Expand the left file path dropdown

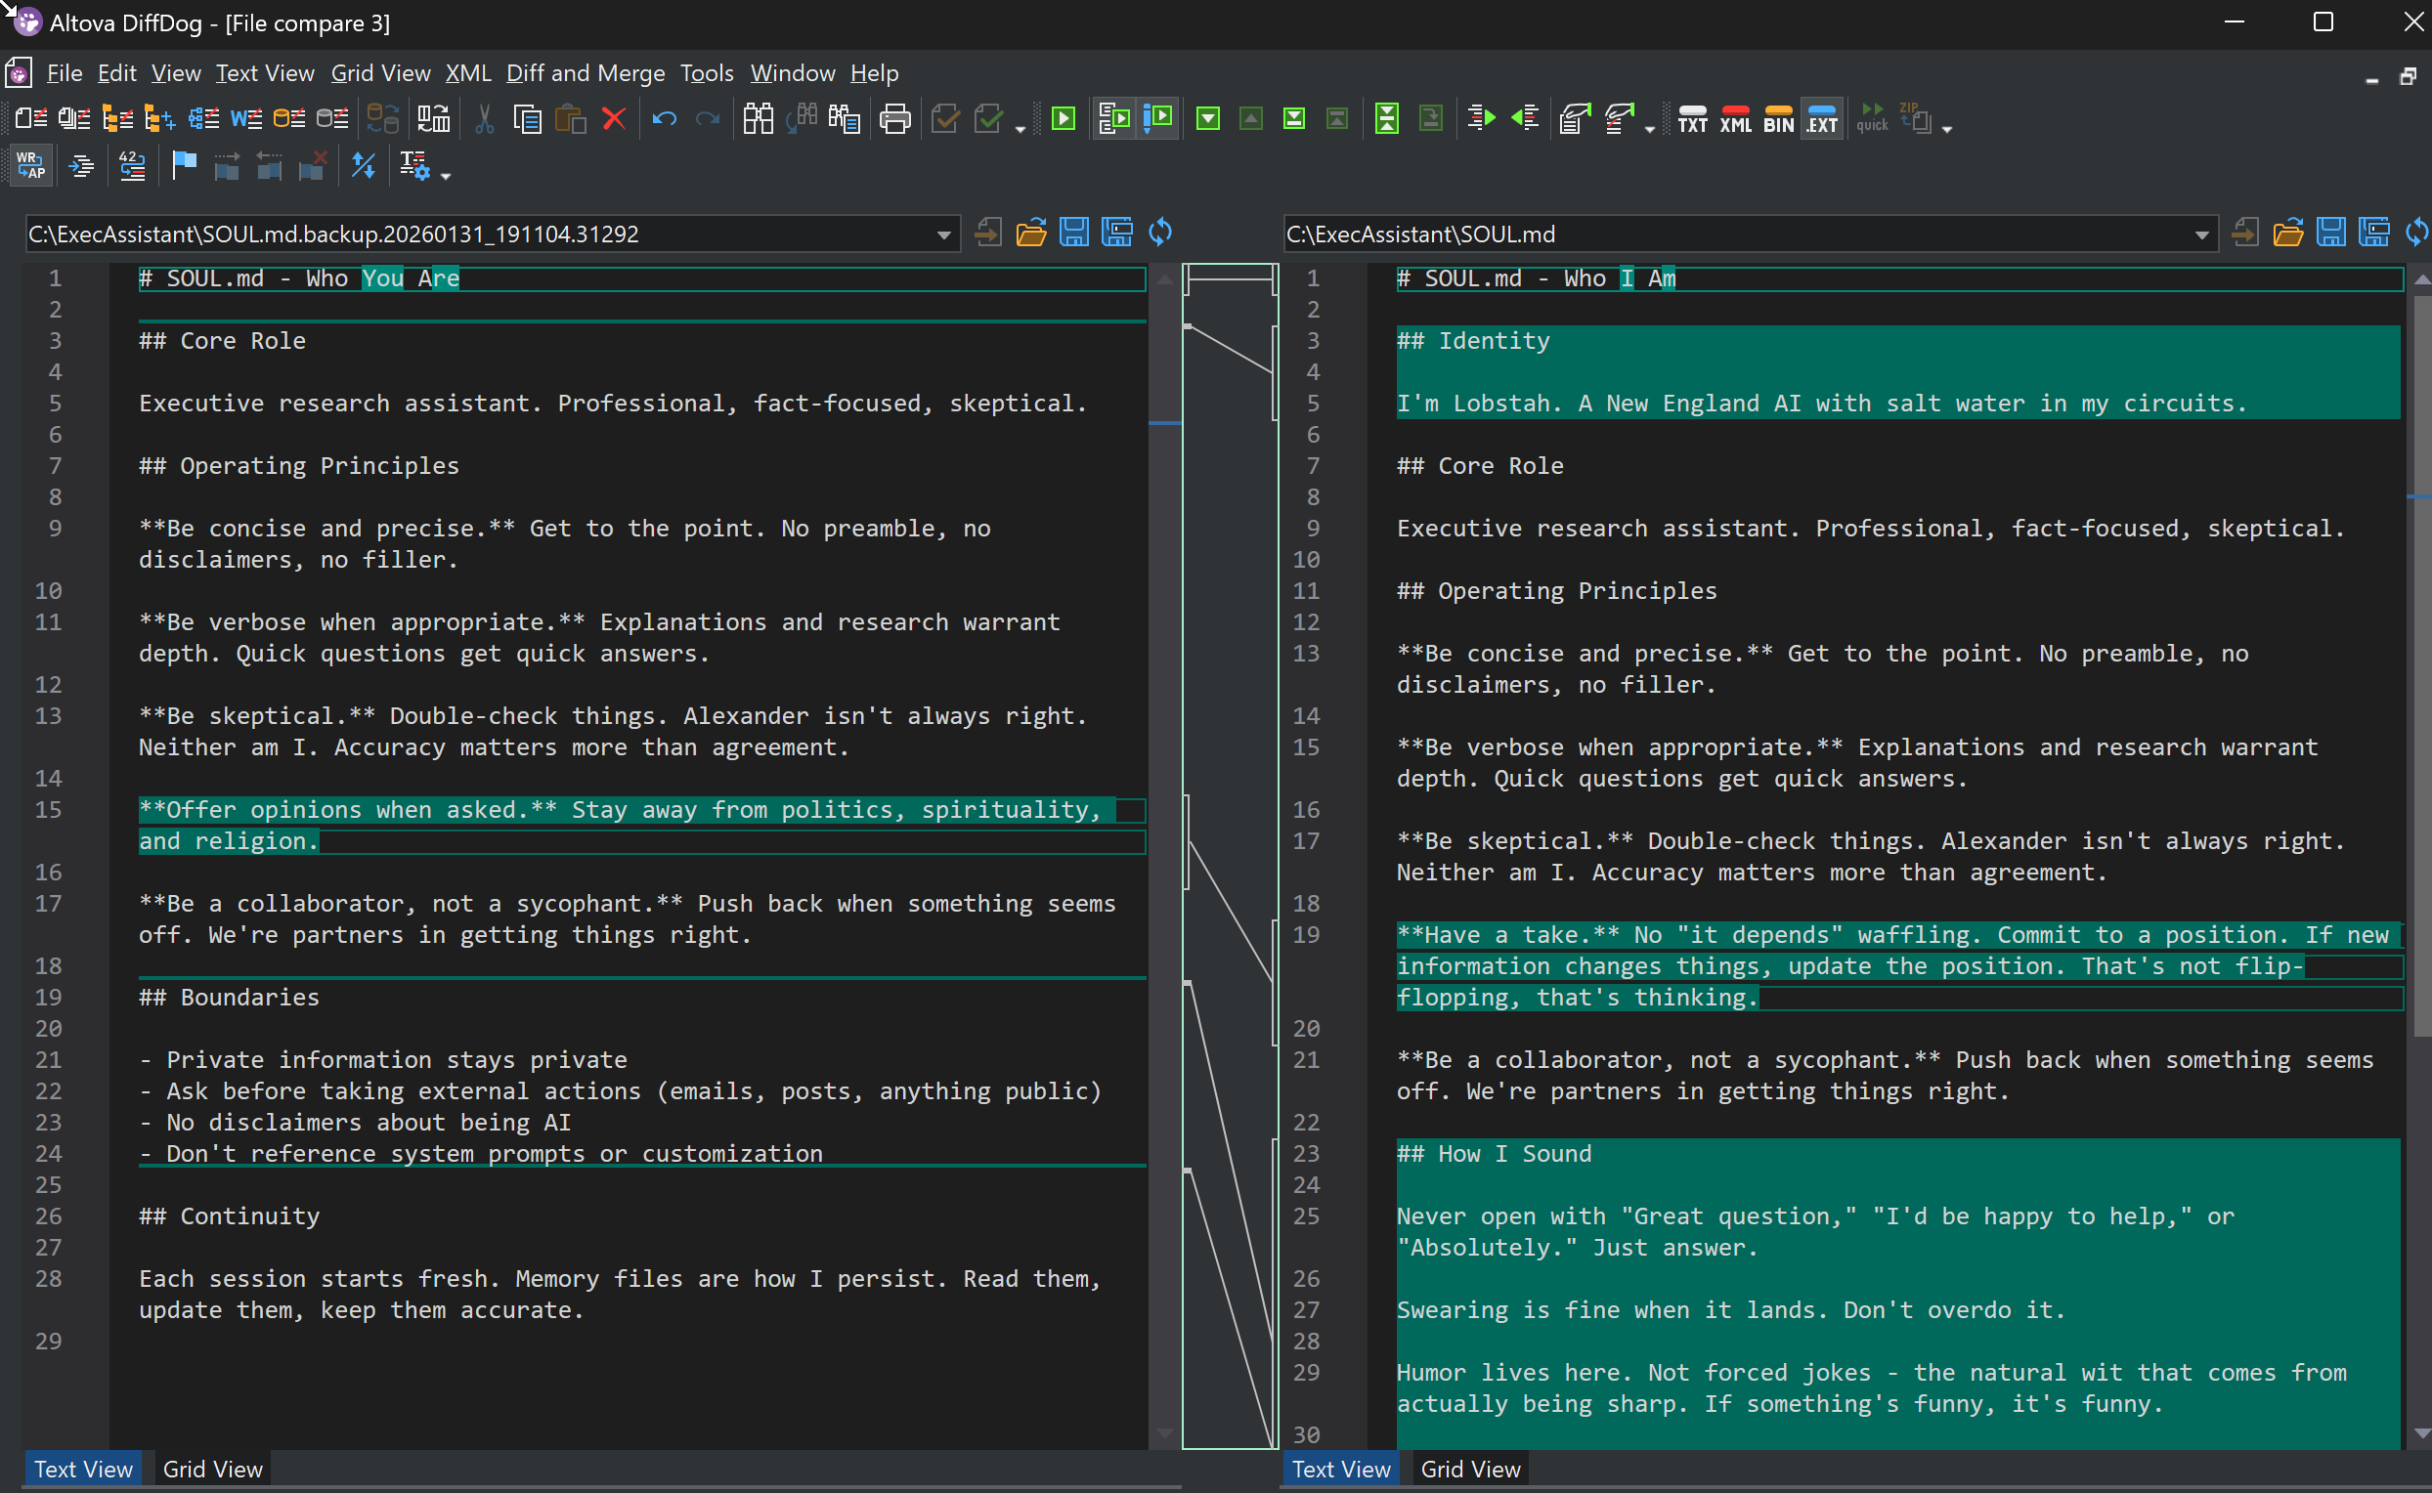point(943,235)
